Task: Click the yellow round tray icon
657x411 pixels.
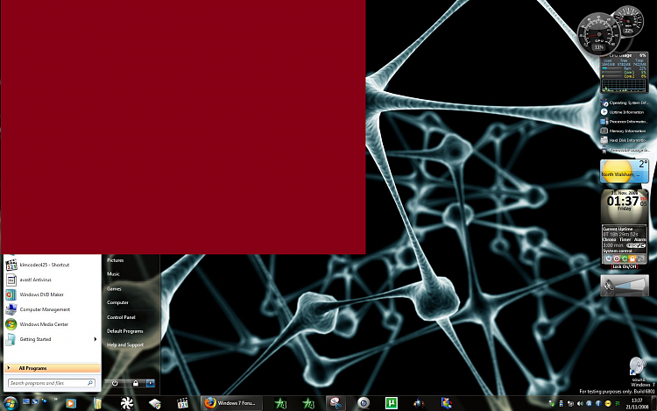Action: pyautogui.click(x=608, y=403)
